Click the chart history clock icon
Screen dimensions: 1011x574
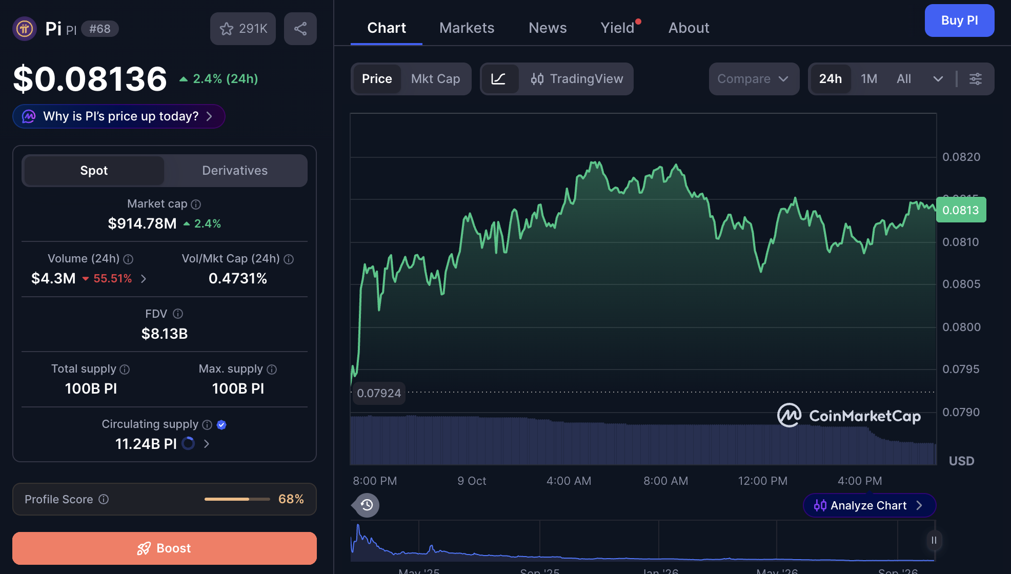pos(367,505)
